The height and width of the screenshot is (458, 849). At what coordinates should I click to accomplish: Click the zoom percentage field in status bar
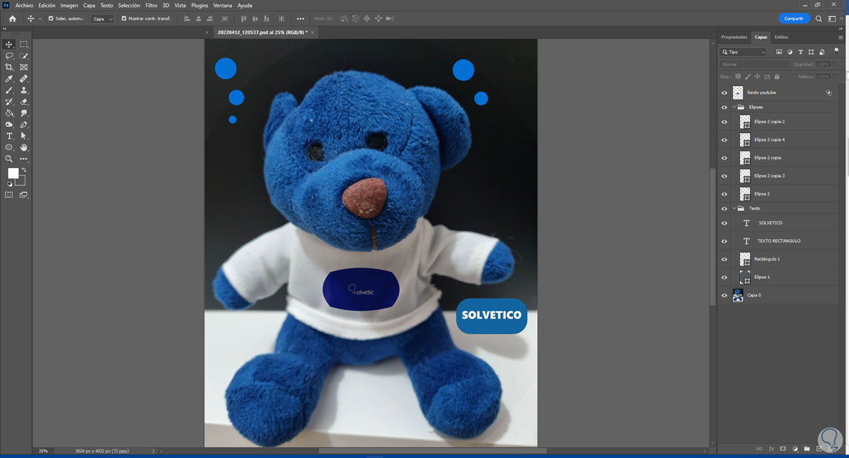tap(44, 451)
